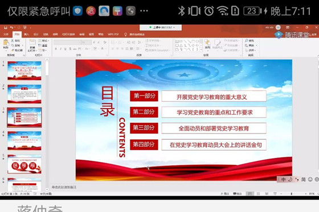The image size is (319, 212).
Task: Click the Undo arrow icon
Action: tap(11, 27)
